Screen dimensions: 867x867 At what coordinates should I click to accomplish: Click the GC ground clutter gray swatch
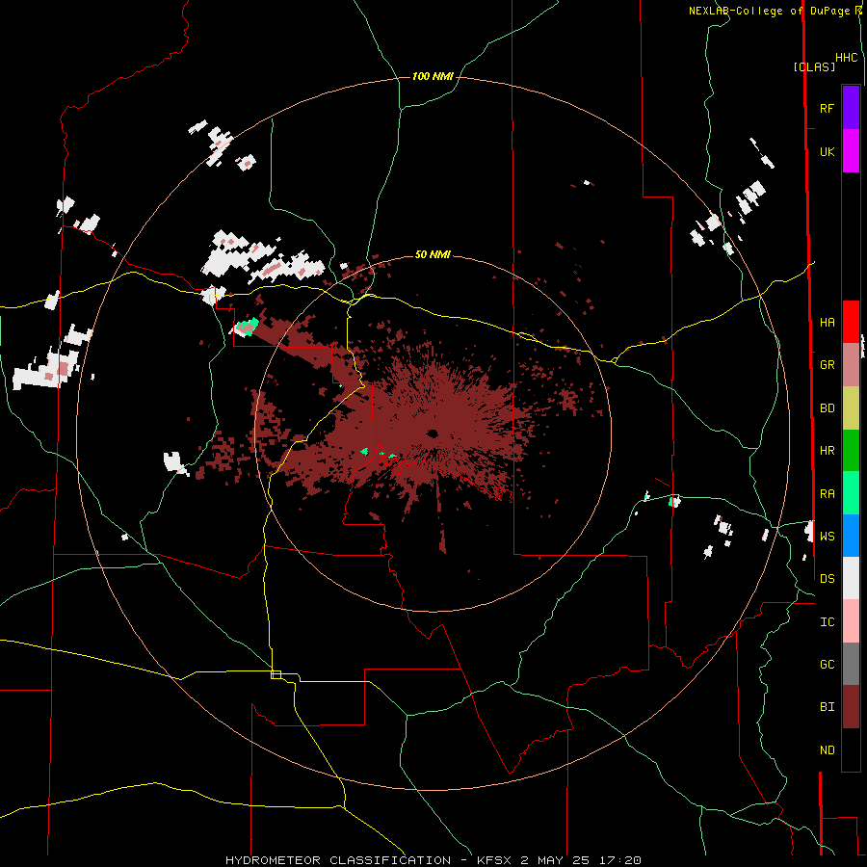pos(851,664)
